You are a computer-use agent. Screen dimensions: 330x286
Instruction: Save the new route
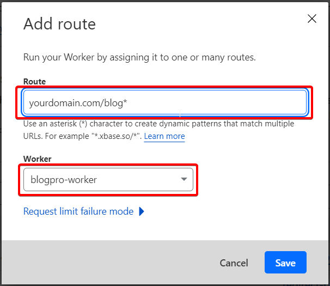coord(285,263)
